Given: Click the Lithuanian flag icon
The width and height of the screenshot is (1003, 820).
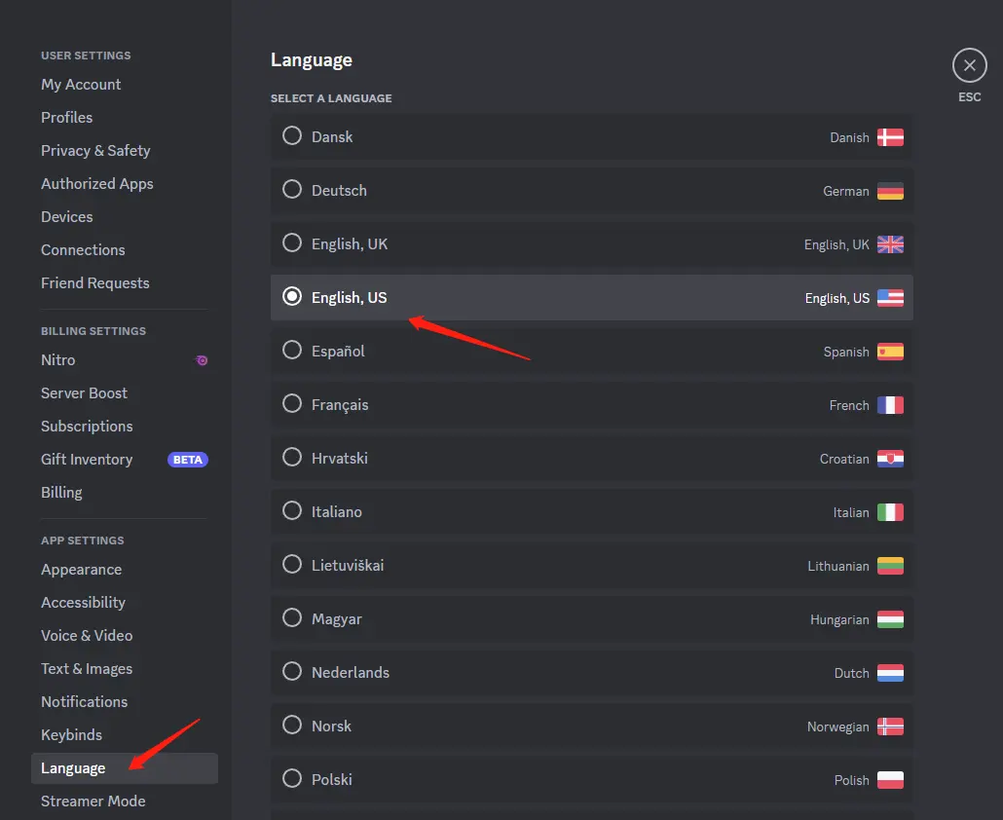Looking at the screenshot, I should [x=890, y=566].
